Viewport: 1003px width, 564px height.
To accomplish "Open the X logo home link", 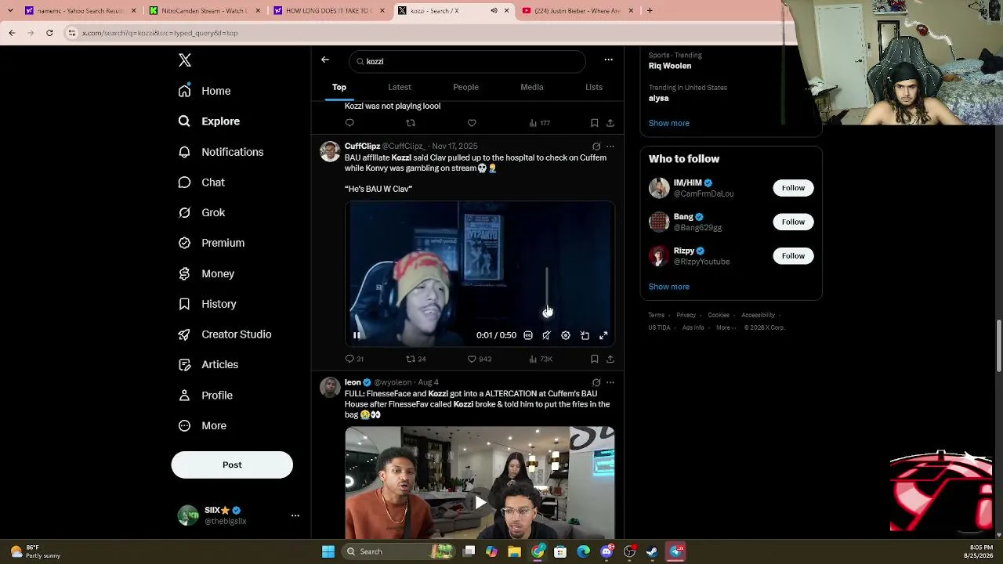I will coord(185,60).
